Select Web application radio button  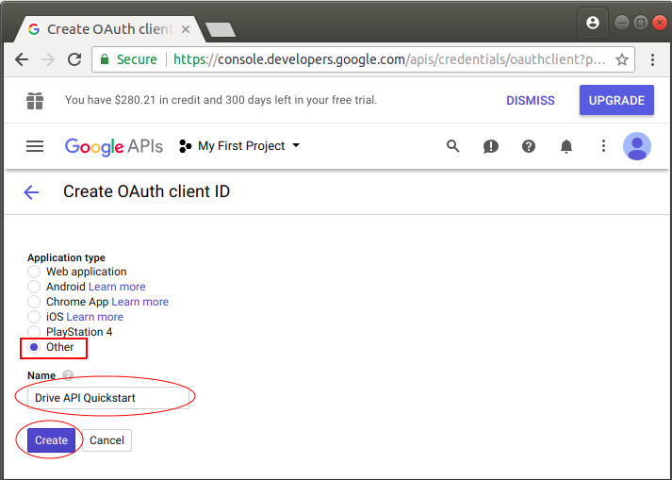click(34, 272)
